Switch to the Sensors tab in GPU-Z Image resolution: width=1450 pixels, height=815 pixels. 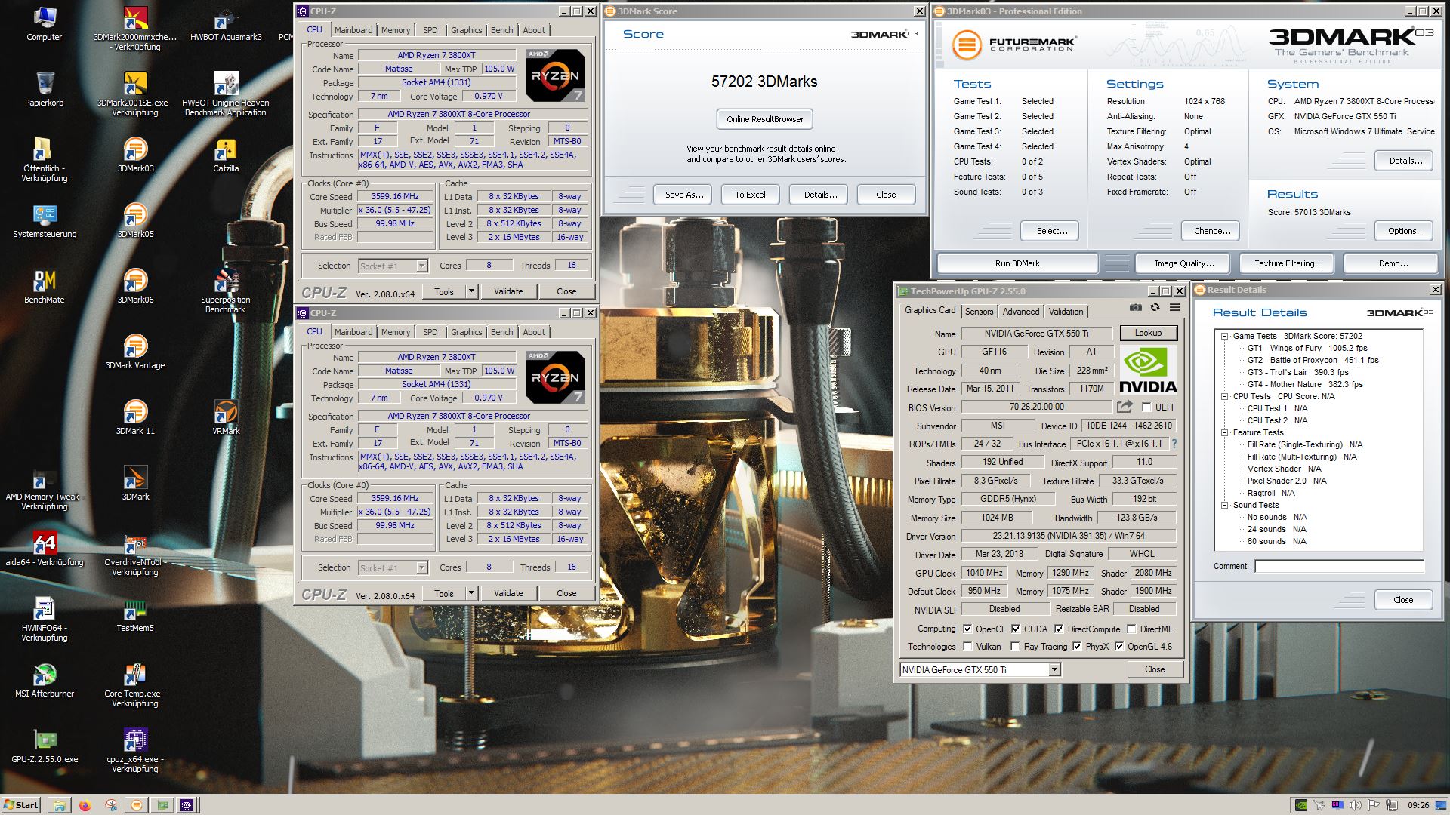[x=979, y=312]
